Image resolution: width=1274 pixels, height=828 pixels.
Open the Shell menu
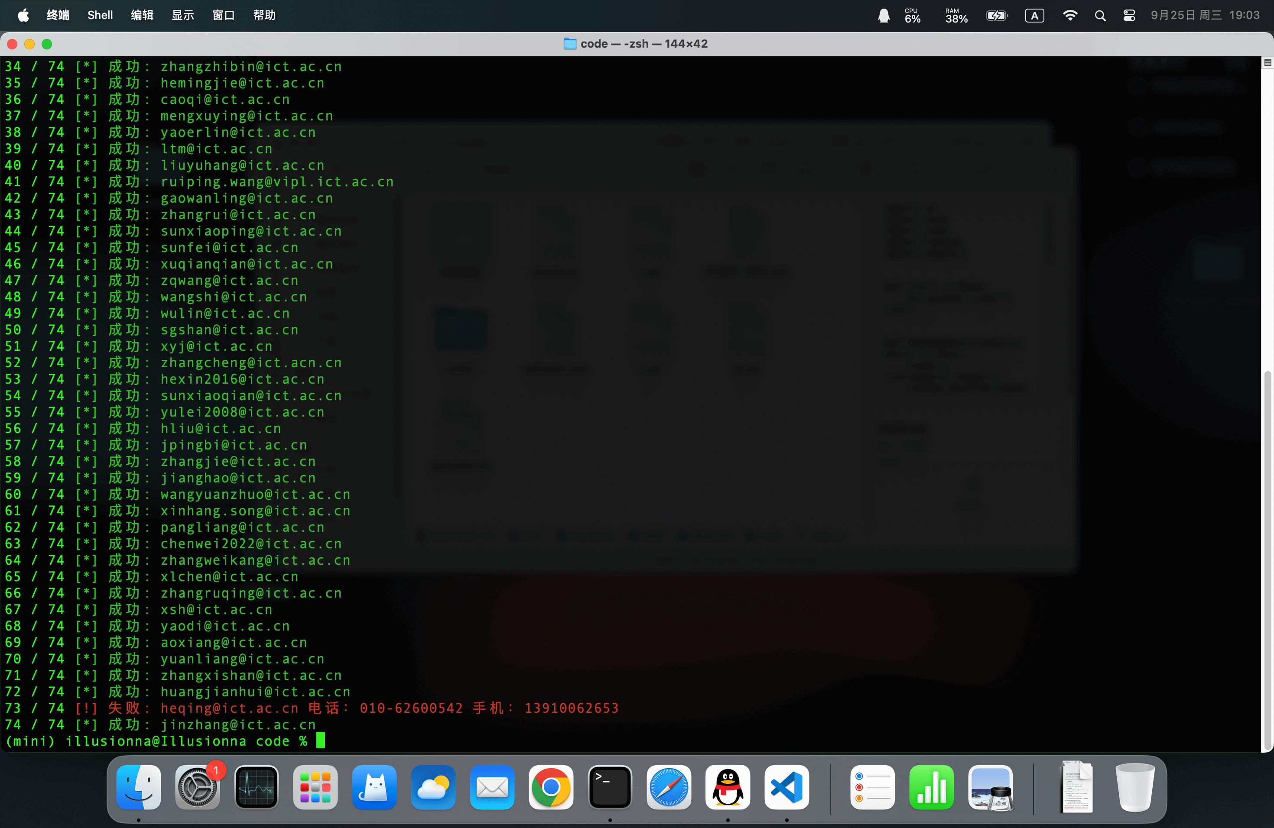click(100, 15)
